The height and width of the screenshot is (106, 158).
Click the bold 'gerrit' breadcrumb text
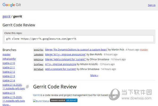18,16
